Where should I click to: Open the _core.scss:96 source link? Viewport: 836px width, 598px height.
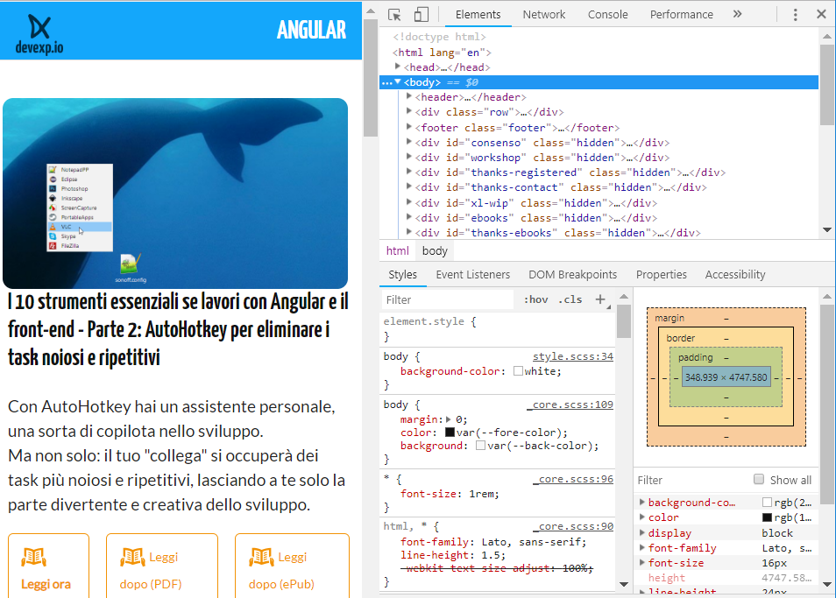pos(573,479)
